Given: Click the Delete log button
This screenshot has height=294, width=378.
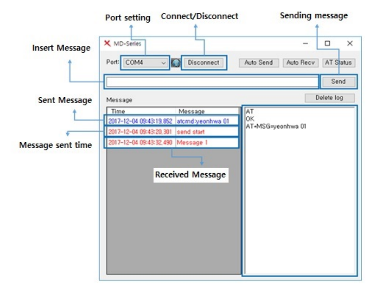Looking at the screenshot, I should [x=329, y=98].
